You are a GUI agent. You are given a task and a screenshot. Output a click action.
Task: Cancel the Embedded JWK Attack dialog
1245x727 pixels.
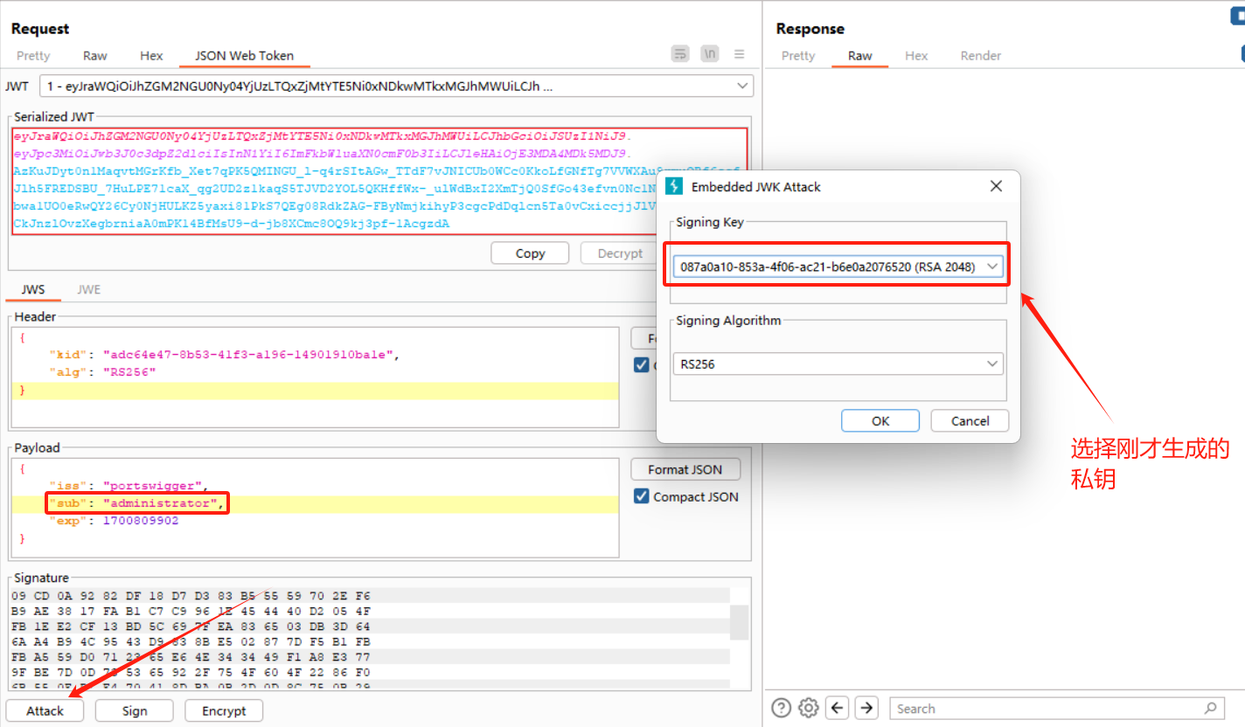point(970,420)
